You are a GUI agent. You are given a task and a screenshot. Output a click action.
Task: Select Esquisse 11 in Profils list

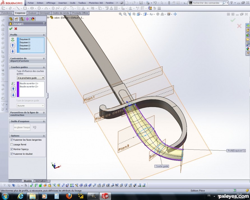coord(25,42)
